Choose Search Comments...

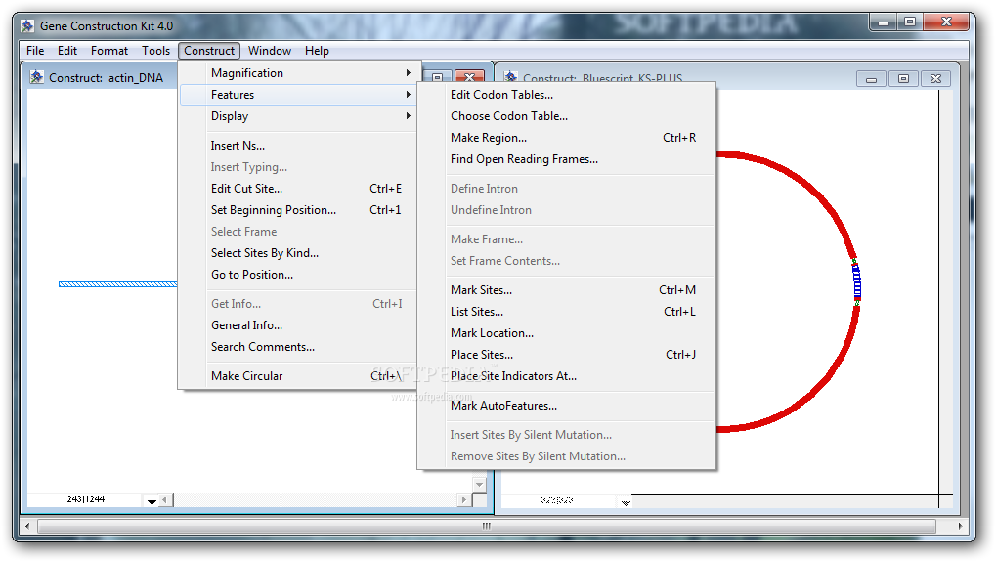tap(297, 347)
